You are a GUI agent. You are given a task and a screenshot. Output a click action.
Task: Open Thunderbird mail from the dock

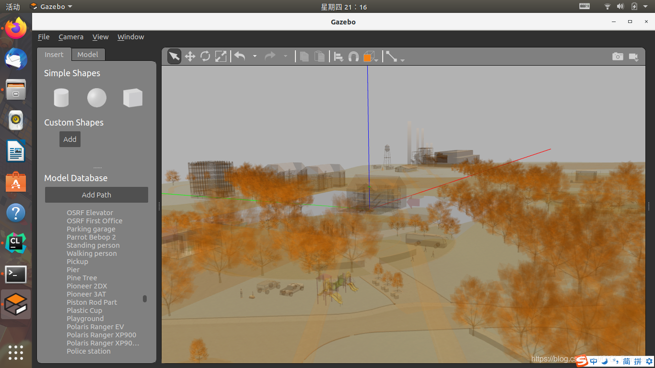coord(16,59)
